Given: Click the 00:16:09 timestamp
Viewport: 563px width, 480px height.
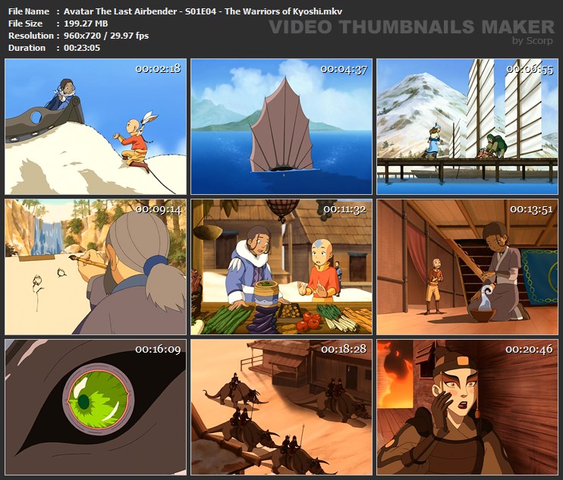Looking at the screenshot, I should click(158, 350).
